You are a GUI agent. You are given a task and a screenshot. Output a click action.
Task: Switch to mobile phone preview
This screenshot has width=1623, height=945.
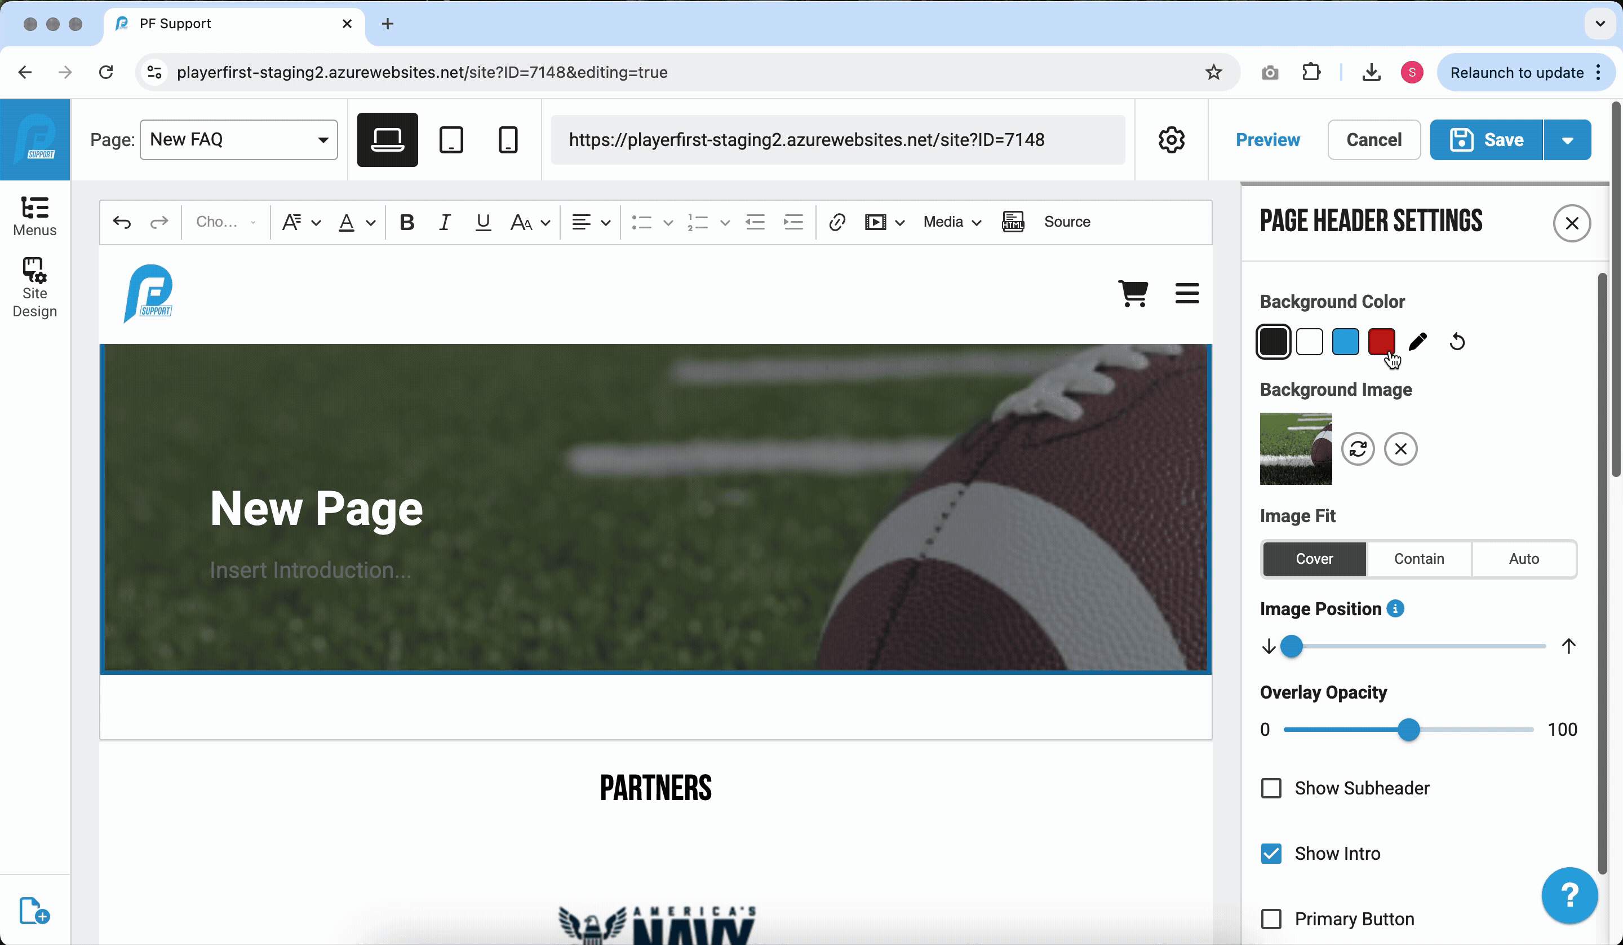[x=508, y=140]
